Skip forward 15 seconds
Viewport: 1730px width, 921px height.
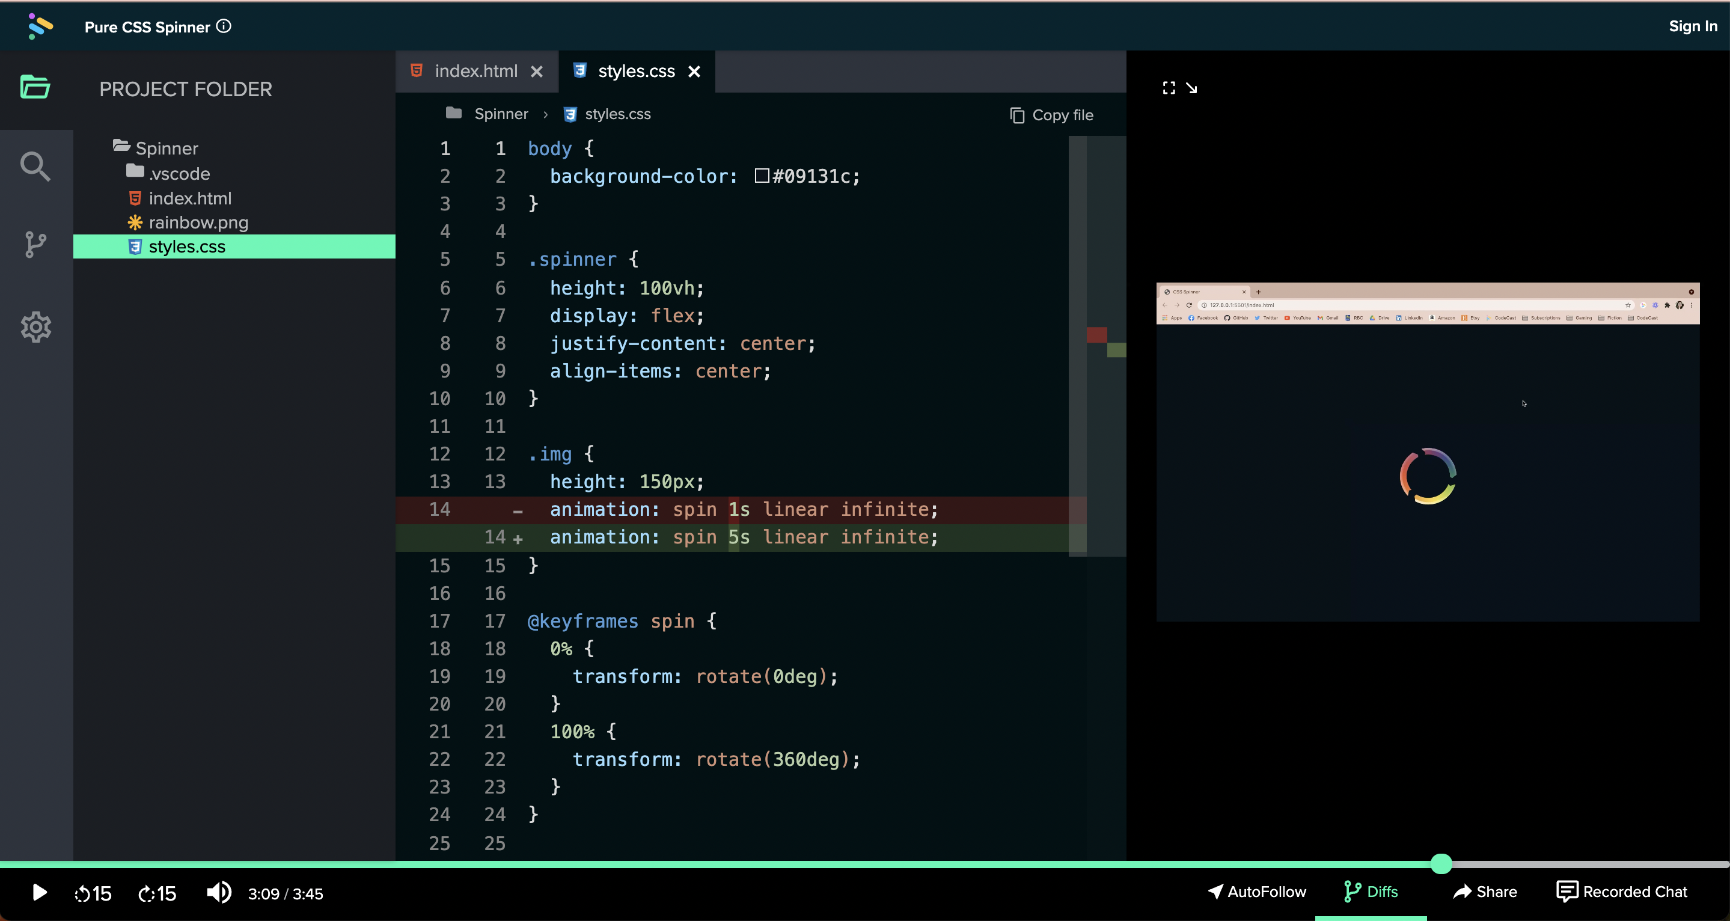pyautogui.click(x=157, y=893)
